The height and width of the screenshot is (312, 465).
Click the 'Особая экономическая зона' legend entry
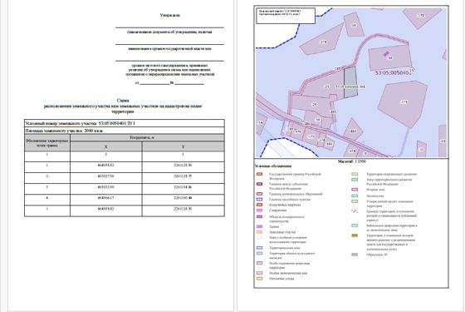288,273
